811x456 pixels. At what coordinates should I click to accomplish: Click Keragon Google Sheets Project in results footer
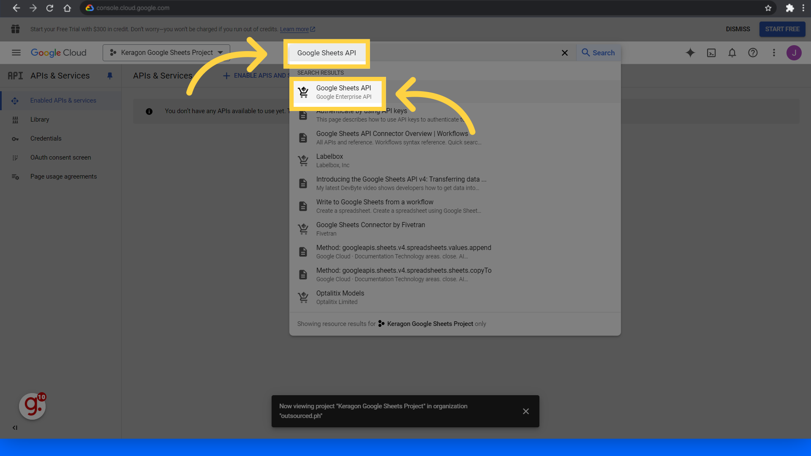(430, 324)
